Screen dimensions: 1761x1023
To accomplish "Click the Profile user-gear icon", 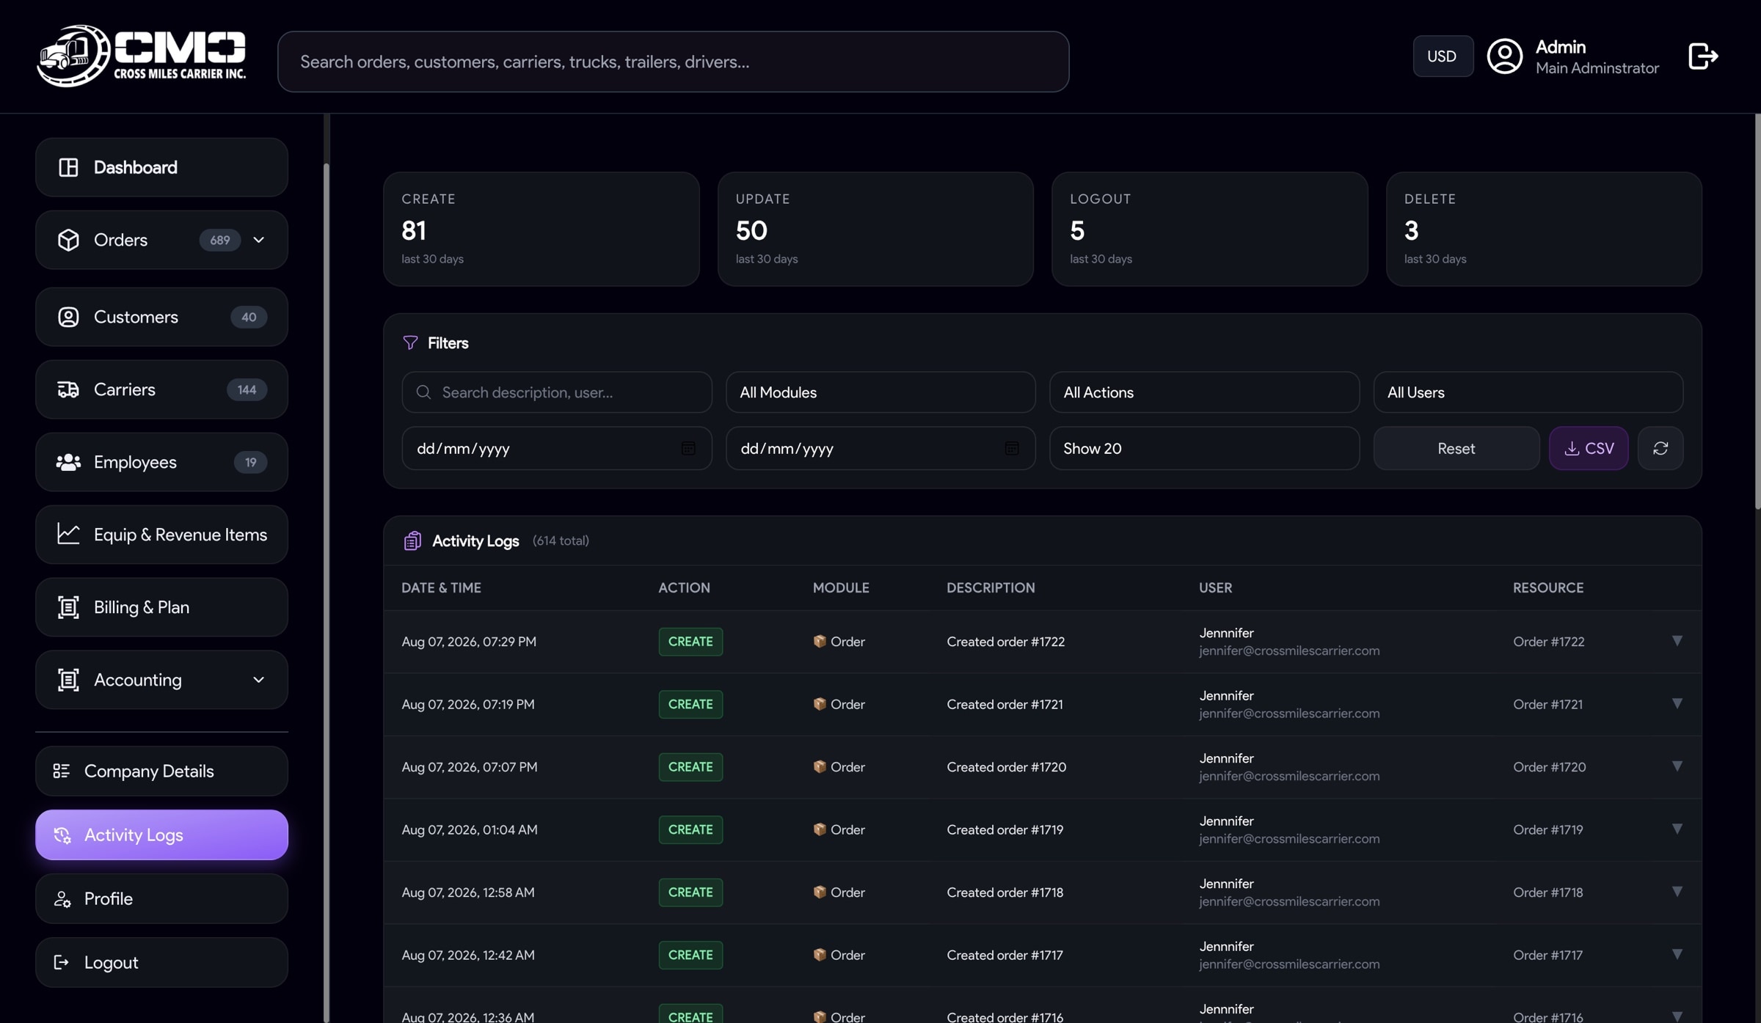I will pyautogui.click(x=62, y=898).
